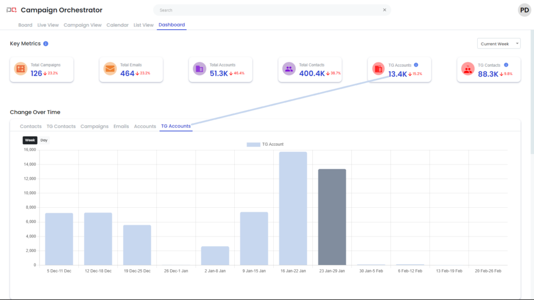
Task: Open the Calendar tab
Action: [x=117, y=25]
